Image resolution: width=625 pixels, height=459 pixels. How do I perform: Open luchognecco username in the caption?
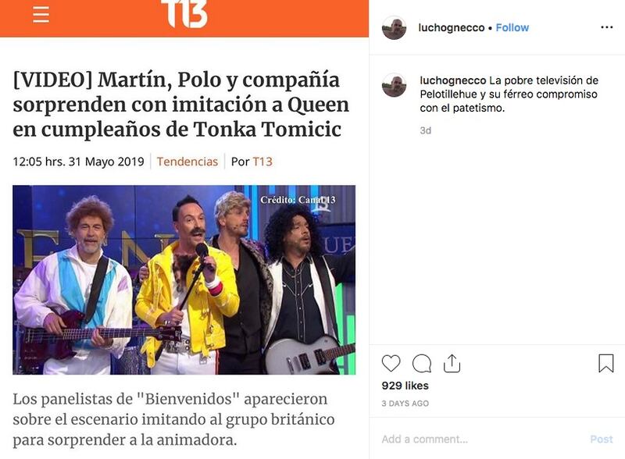point(453,80)
